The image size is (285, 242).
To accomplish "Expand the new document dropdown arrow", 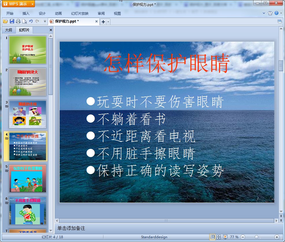I will point(108,22).
